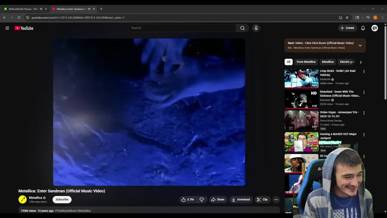Screen dimensions: 387x218
Task: Click the browser address bar URL
Action: click(78, 18)
